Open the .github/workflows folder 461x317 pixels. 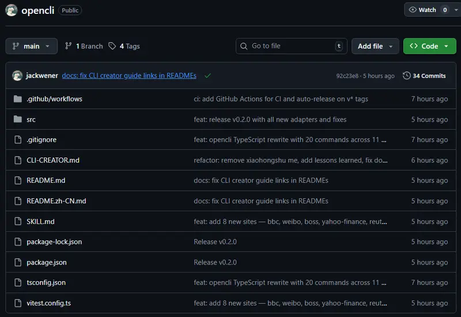click(54, 99)
